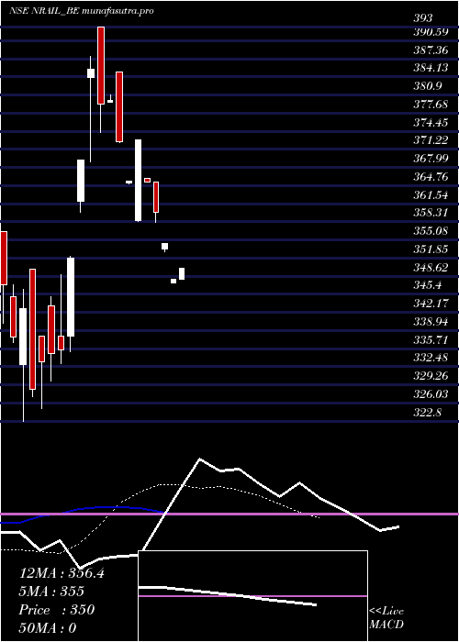Select the 348.62 price level label

point(431,267)
